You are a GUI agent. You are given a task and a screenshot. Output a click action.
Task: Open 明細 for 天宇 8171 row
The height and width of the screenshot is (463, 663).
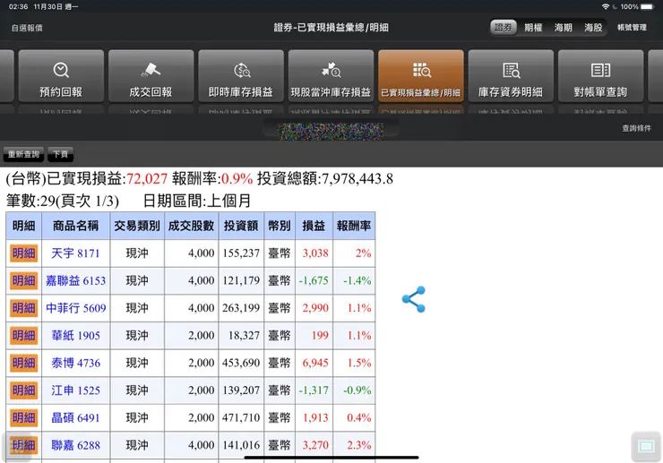pos(23,253)
